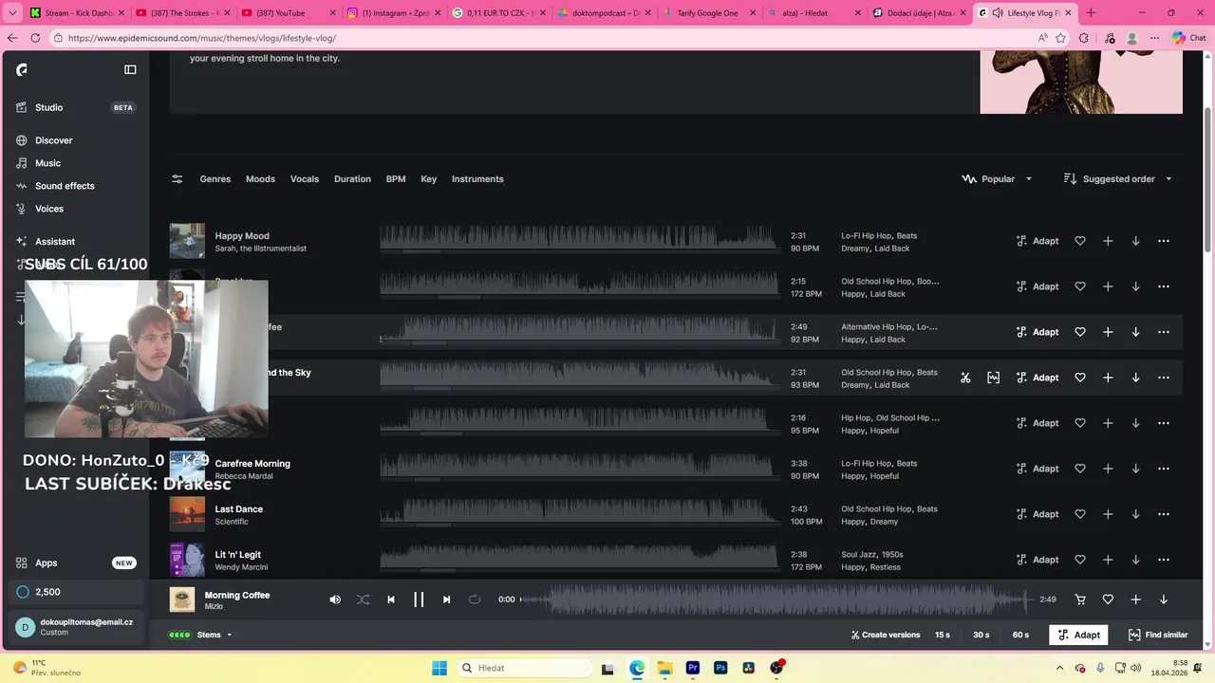Click the Epidemic Sound logo icon
Viewport: 1215px width, 683px height.
(22, 69)
